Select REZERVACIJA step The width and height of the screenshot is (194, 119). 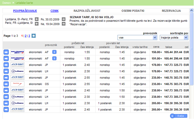(x=171, y=11)
